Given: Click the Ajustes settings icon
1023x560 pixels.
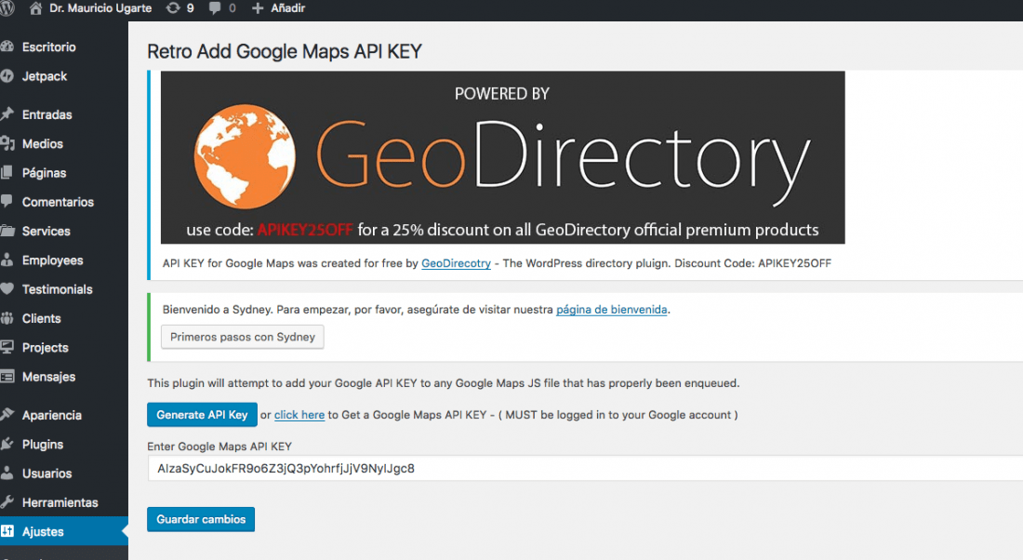Looking at the screenshot, I should click(7, 531).
